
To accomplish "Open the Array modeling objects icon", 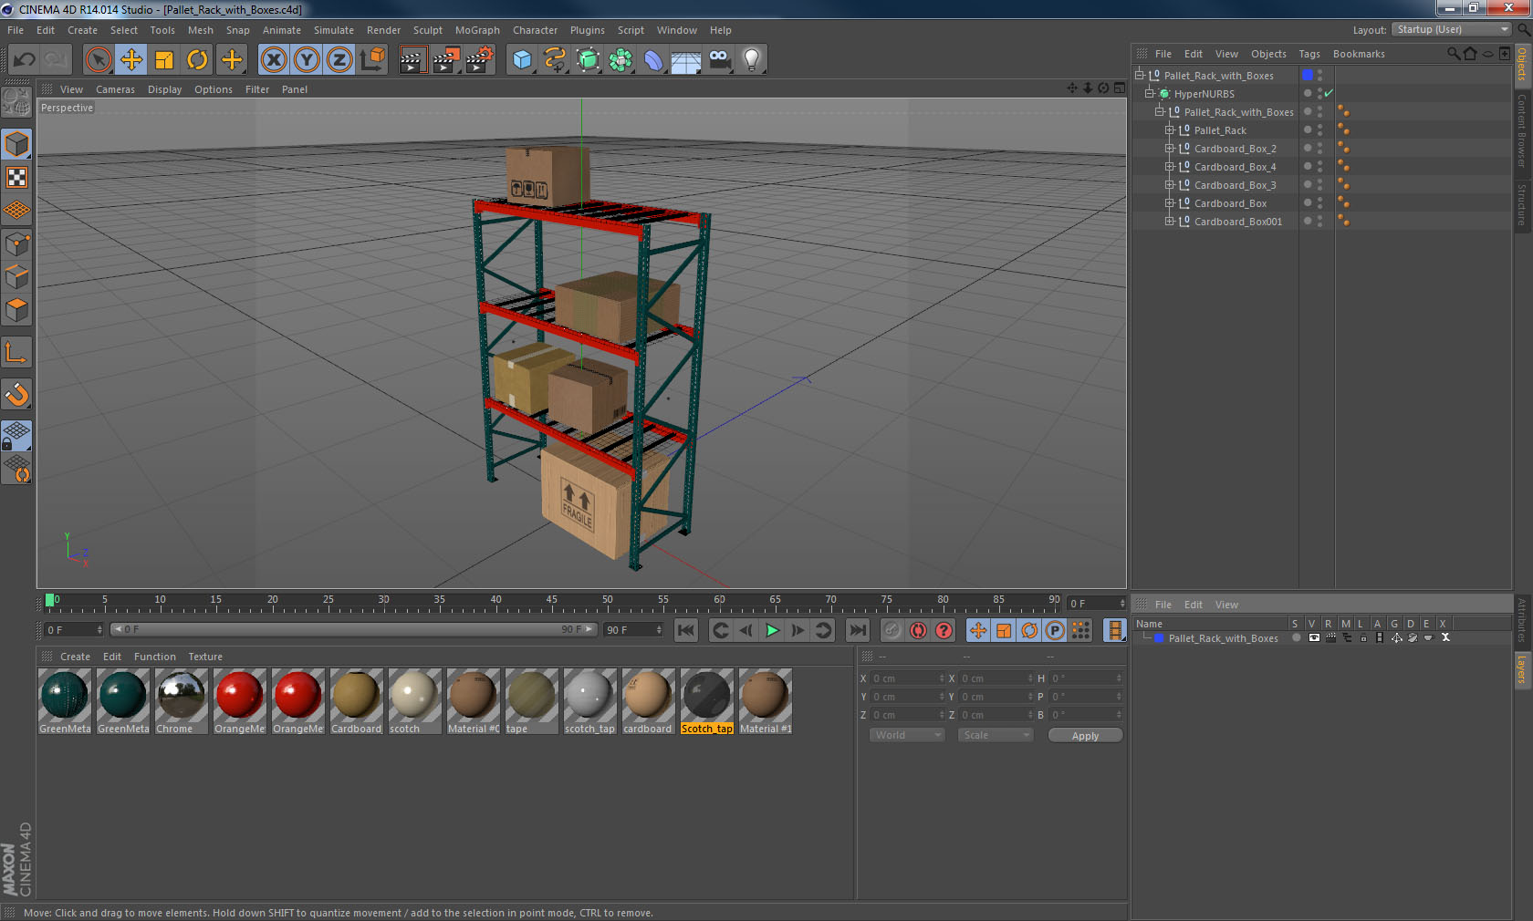I will 620,60.
